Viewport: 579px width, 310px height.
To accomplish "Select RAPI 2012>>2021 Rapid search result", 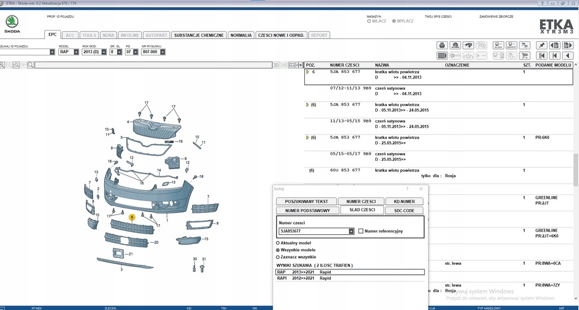I will (305, 278).
